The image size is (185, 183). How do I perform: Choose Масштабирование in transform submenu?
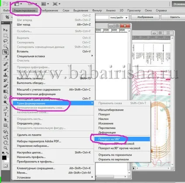point(122,110)
